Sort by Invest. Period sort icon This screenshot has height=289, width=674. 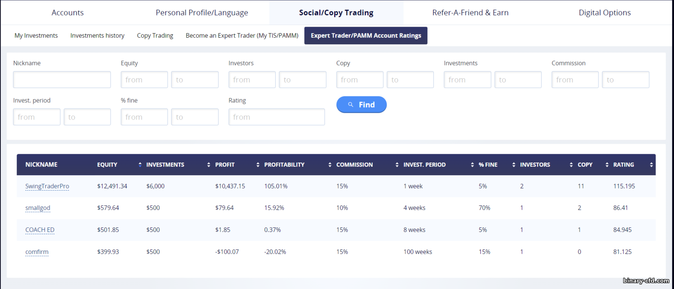pyautogui.click(x=472, y=165)
